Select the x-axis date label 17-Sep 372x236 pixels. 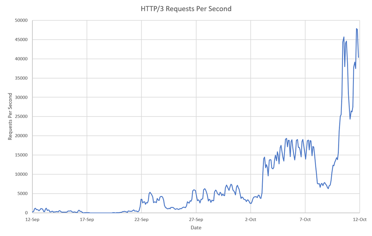coord(87,220)
